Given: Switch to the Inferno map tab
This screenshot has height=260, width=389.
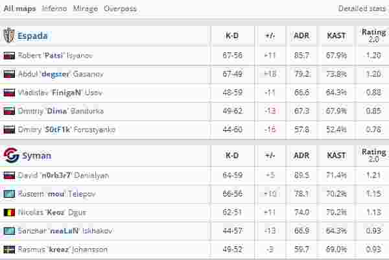Looking at the screenshot, I should click(54, 9).
